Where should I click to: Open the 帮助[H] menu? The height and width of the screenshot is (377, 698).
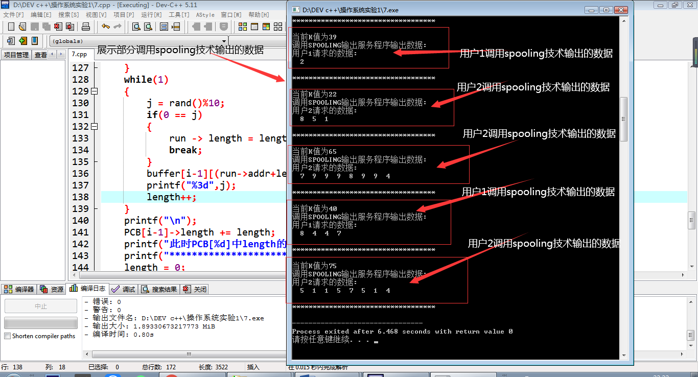tap(259, 15)
